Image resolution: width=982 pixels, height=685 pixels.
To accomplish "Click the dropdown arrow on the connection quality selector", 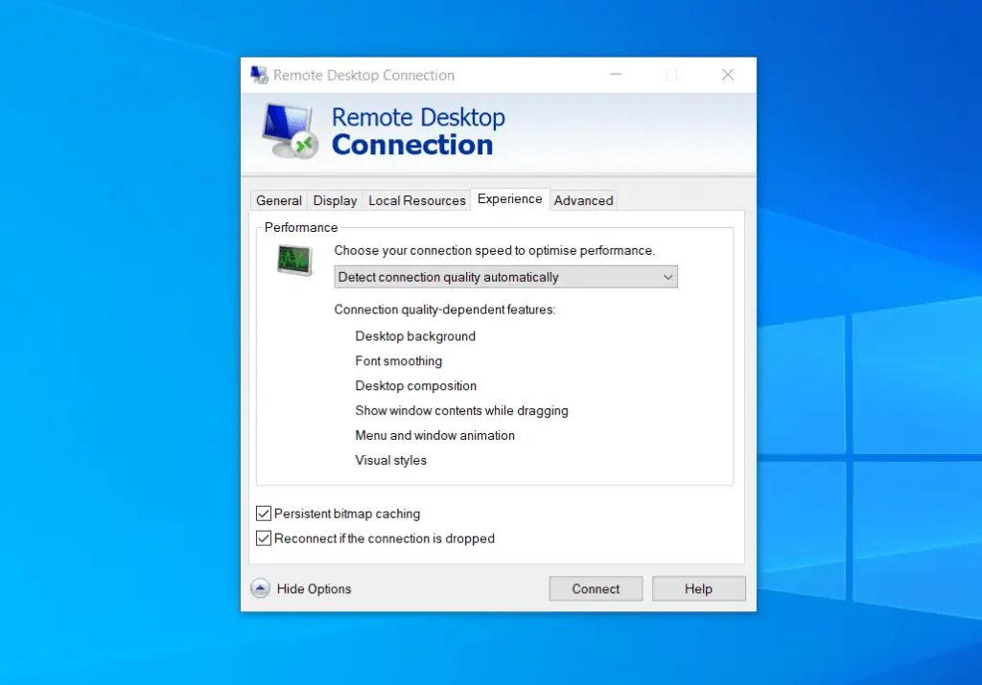I will click(668, 277).
